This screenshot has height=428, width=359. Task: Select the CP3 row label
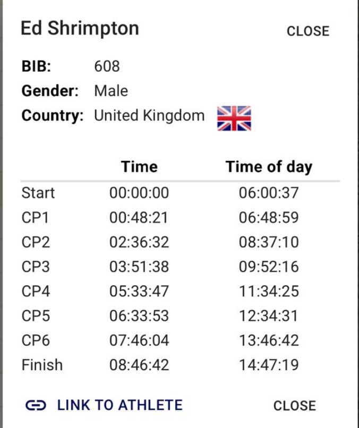pos(36,267)
